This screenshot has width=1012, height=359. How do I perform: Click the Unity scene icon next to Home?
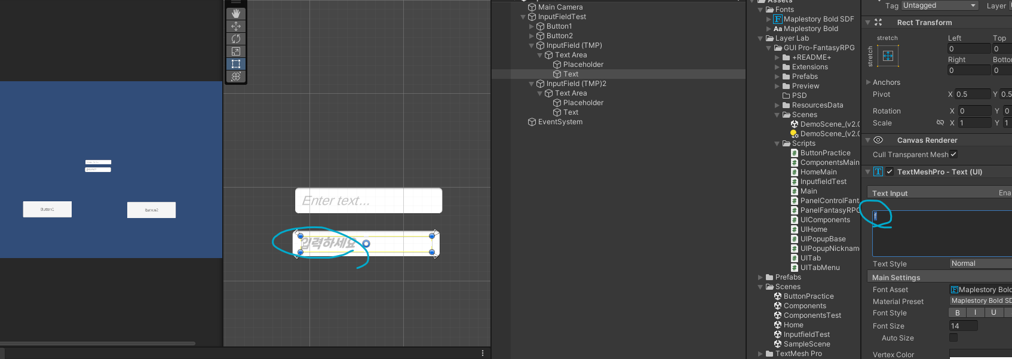pos(778,325)
